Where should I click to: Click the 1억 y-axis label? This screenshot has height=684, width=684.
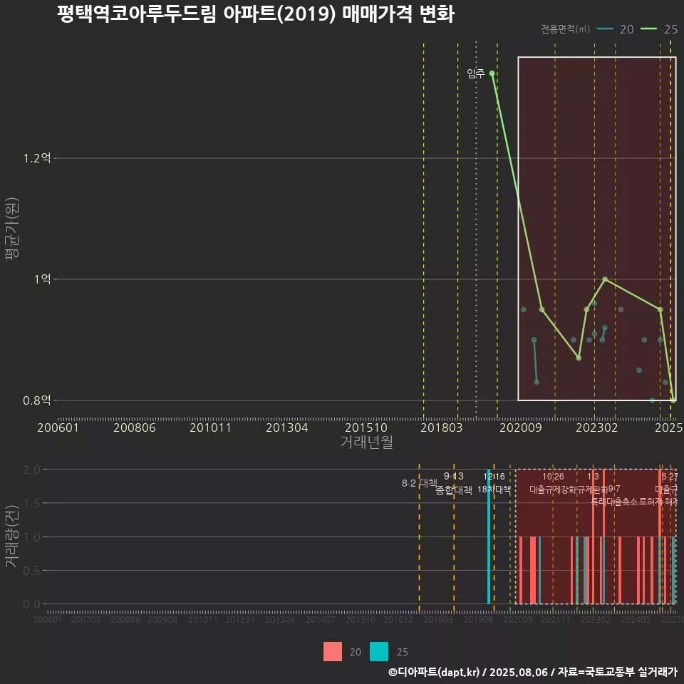point(43,279)
